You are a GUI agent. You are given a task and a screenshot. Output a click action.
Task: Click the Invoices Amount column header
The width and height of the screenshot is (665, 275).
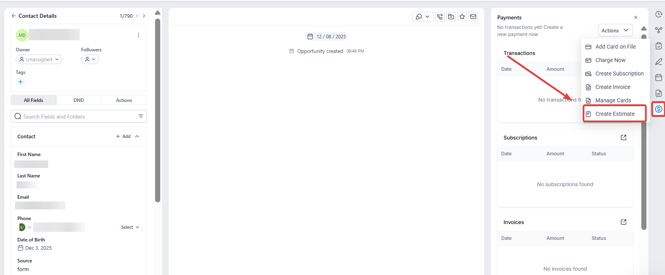[555, 238]
